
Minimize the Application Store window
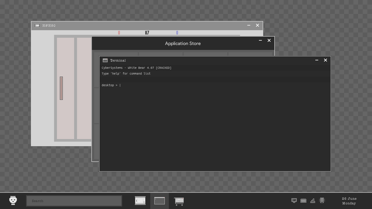coord(260,40)
